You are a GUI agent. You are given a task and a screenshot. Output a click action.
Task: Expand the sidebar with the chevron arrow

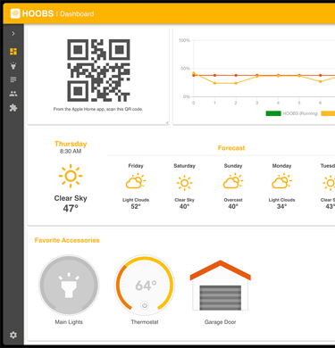[13, 34]
